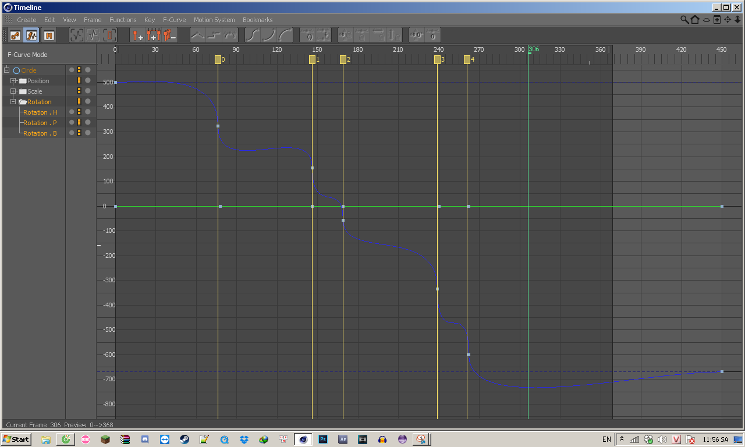Screen dimensions: 745x447
Task: Click the delete marker icon with minus
Action: [169, 35]
